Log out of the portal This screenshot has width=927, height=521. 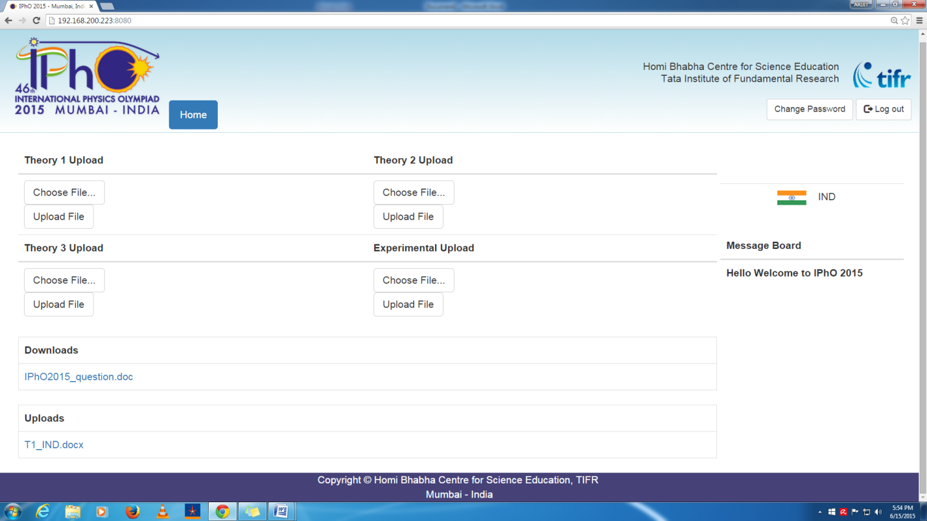point(884,110)
